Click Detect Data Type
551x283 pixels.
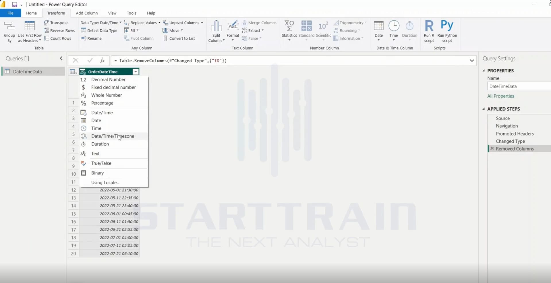99,30
